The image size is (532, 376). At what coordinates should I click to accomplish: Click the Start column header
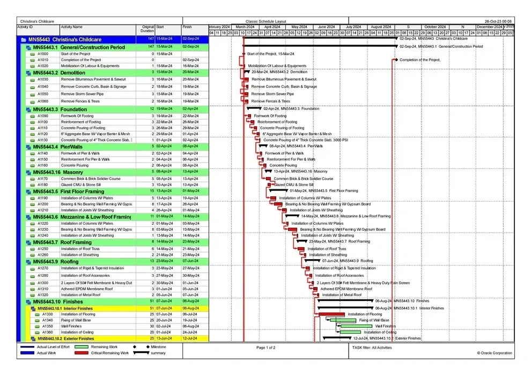(168, 29)
